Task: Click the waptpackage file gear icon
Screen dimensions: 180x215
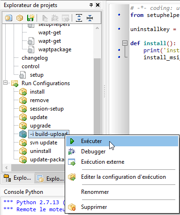Action: 31,49
